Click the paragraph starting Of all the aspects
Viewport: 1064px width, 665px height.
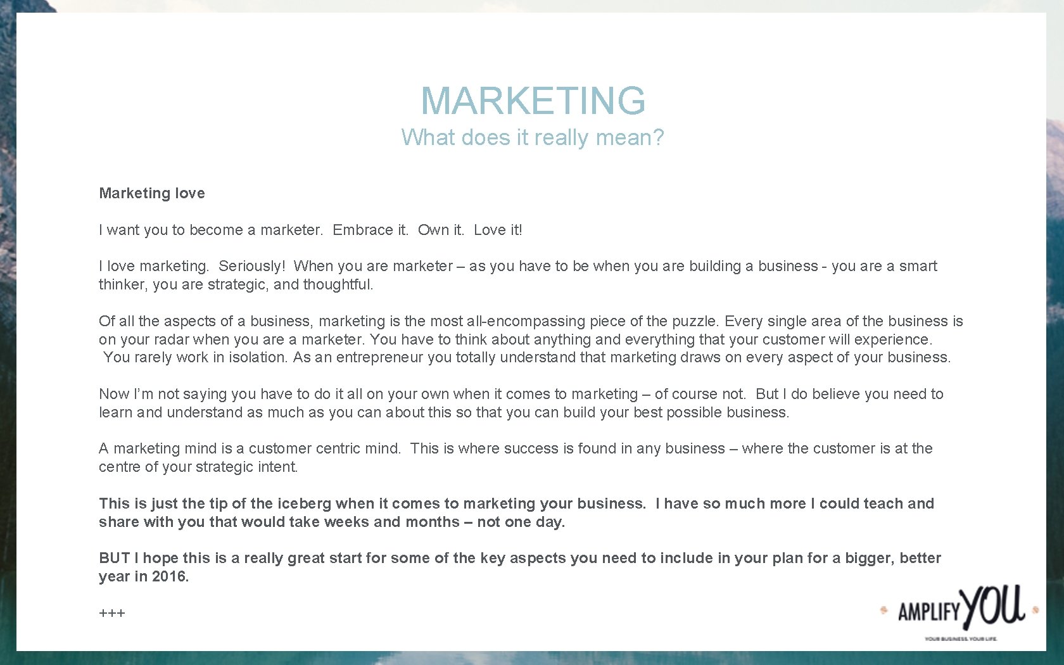[531, 339]
